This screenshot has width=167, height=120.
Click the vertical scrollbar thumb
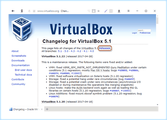tap(157, 21)
